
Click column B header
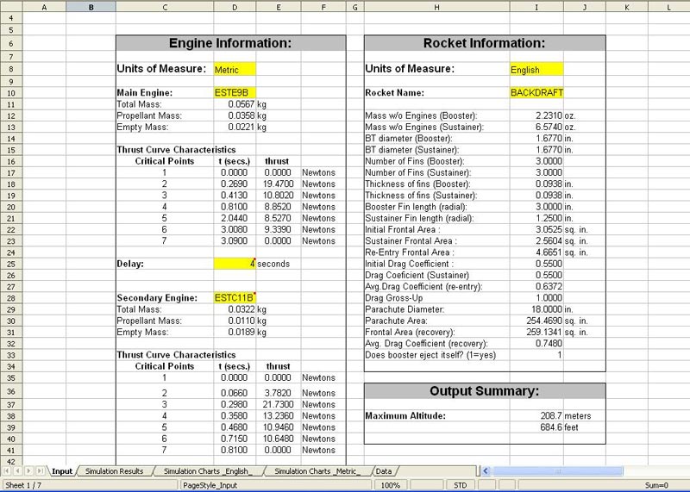click(90, 7)
